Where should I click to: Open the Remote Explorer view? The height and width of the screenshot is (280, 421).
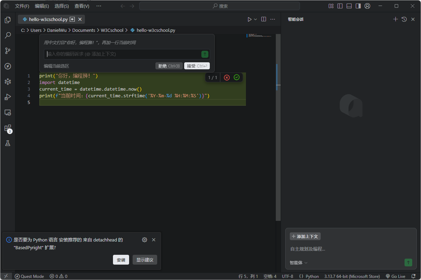pos(8,112)
